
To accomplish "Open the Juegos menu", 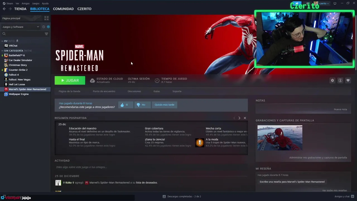I will pos(36,3).
